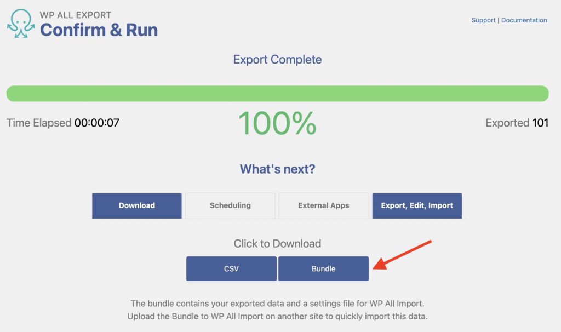Open the Documentation link
Viewport: 561px width, 332px height.
524,20
